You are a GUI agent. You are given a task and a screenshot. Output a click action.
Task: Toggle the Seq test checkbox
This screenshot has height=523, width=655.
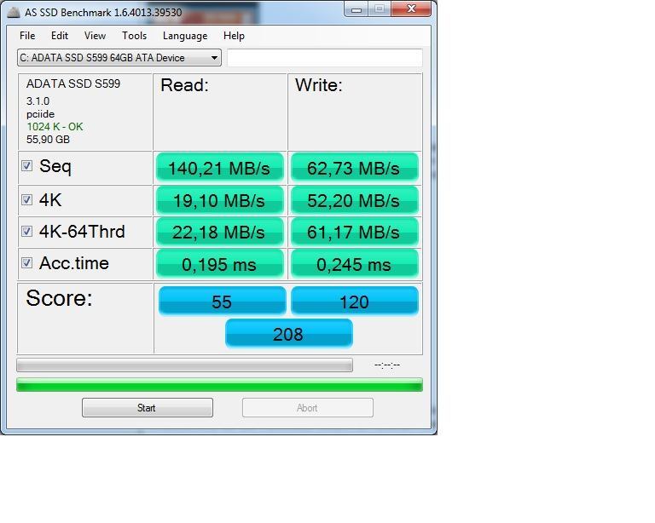point(26,166)
